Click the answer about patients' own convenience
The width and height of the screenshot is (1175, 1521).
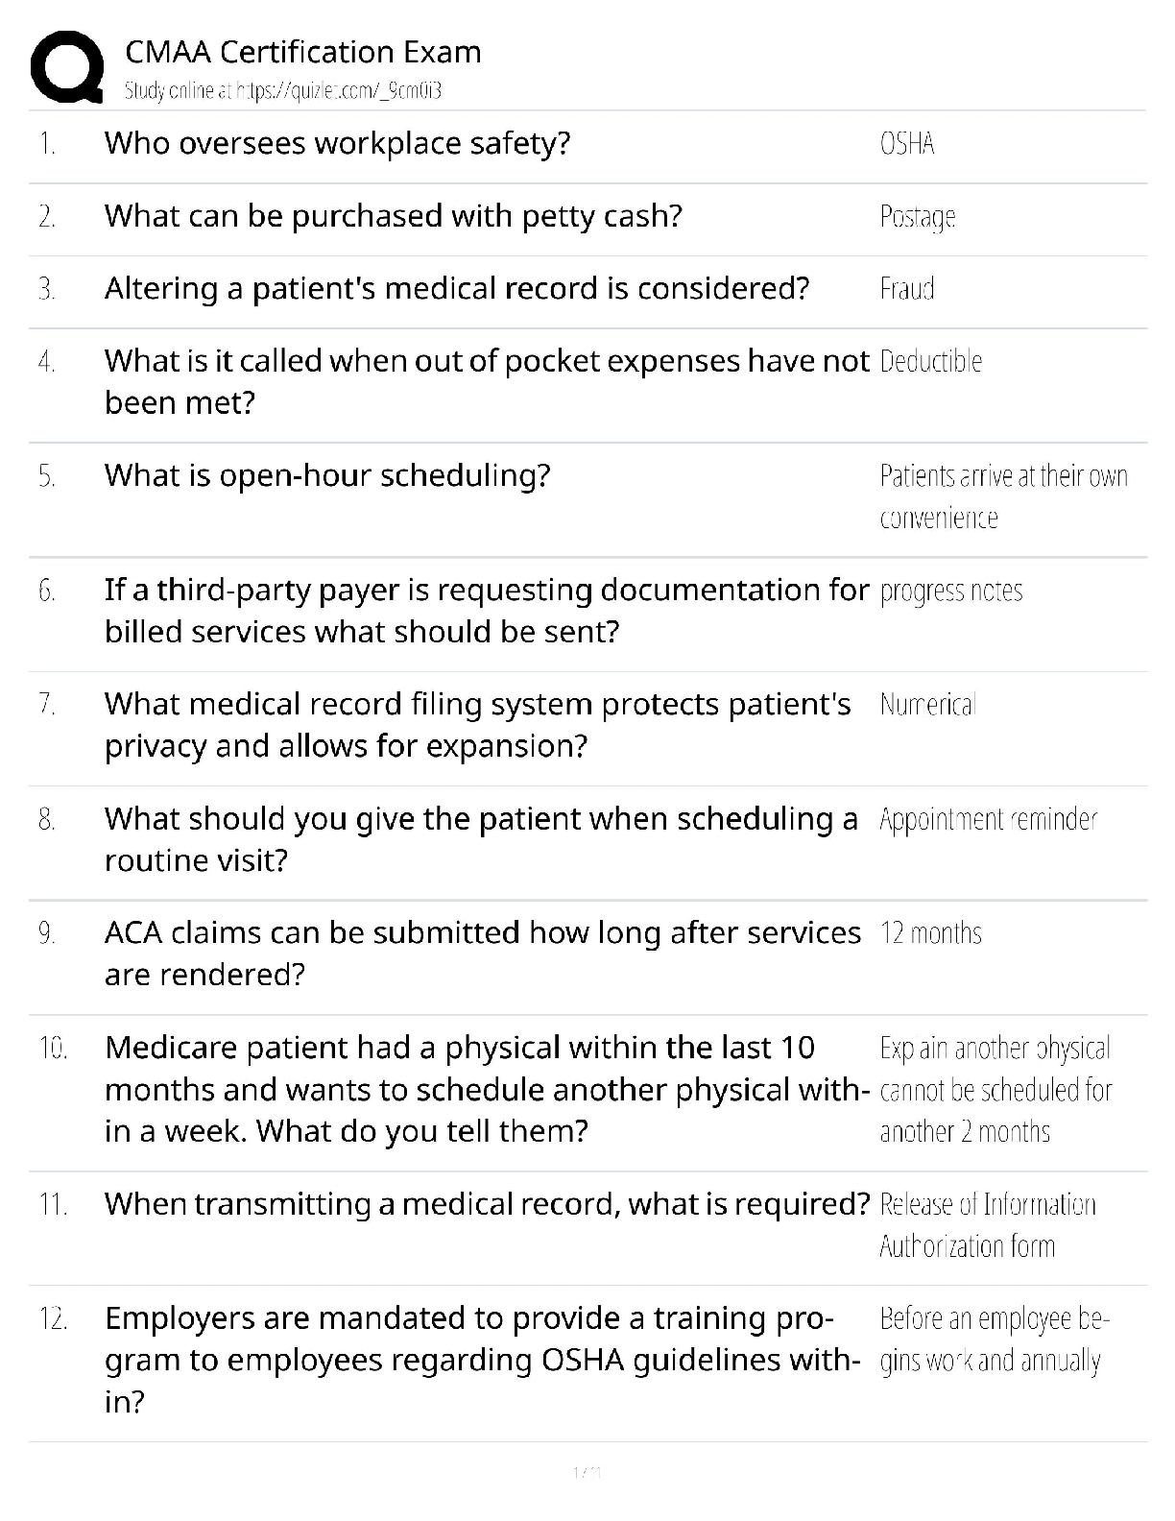click(x=1003, y=496)
